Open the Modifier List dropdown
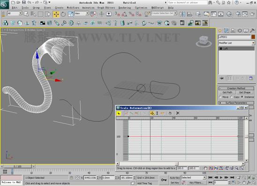The width and height of the screenshot is (257, 186). [236, 43]
